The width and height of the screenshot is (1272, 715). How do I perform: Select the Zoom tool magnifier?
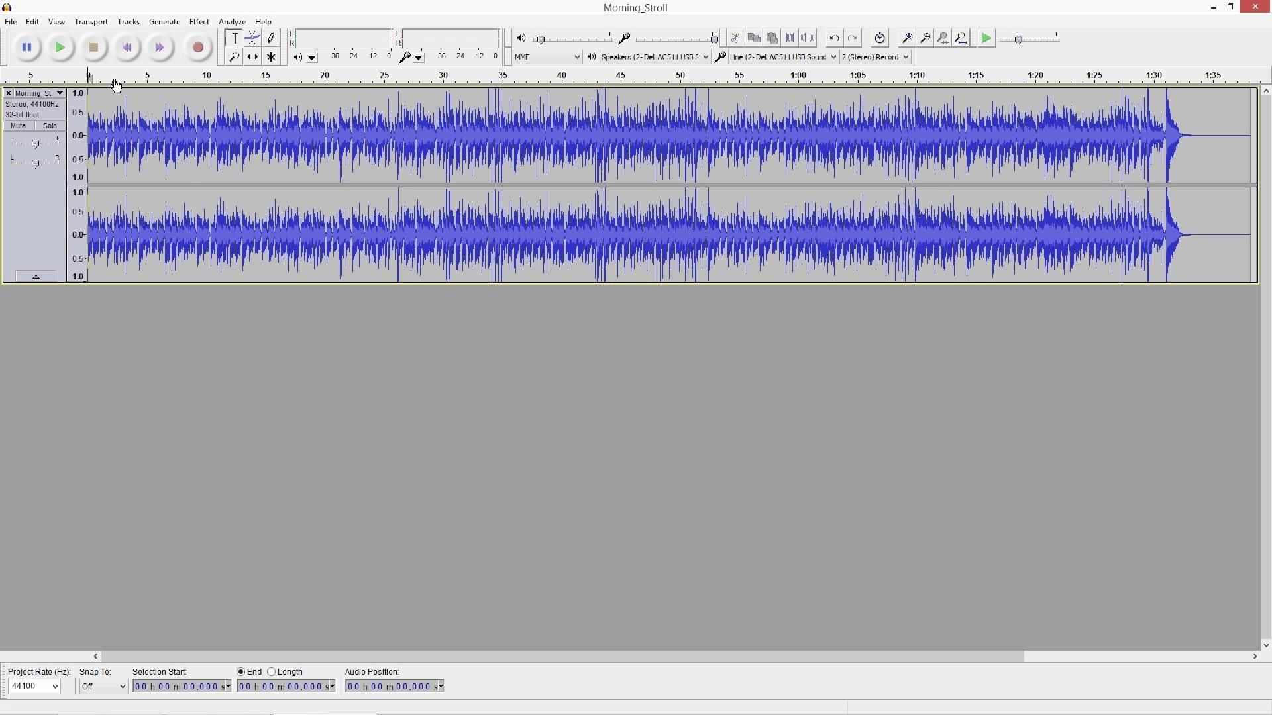(x=234, y=56)
